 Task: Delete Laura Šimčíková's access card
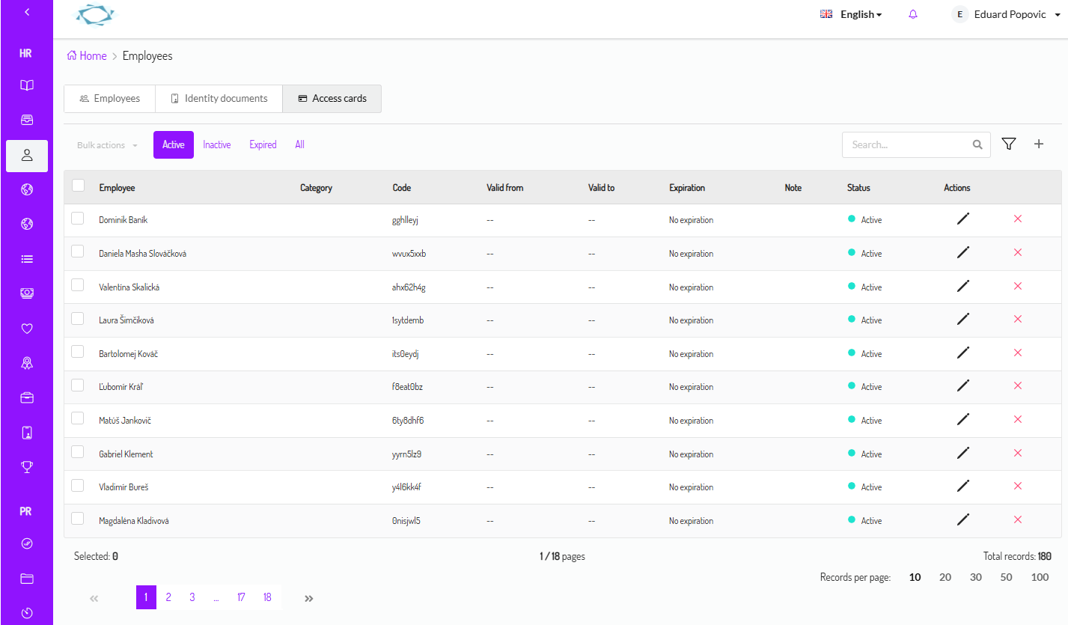[x=1018, y=319]
